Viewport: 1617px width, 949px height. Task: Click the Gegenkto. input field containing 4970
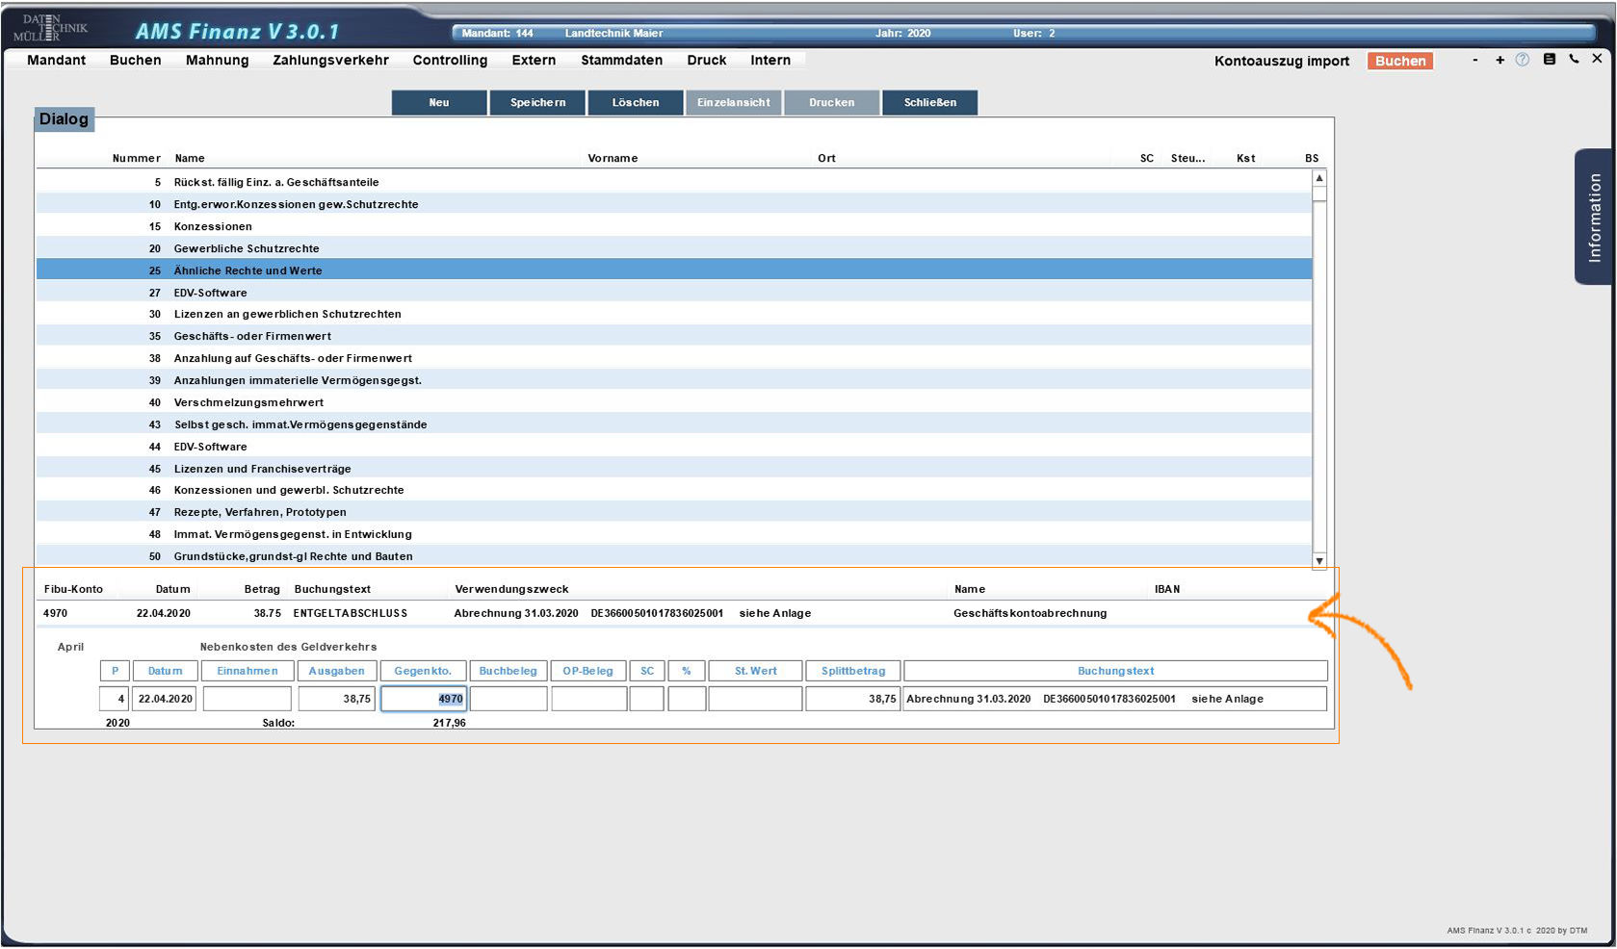click(x=424, y=699)
